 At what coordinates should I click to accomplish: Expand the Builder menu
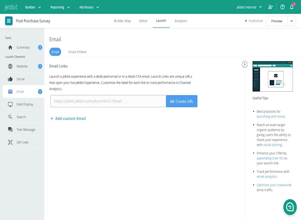coord(33,8)
